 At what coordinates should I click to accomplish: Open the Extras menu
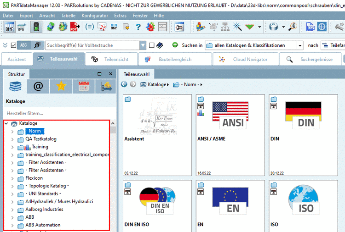pos(120,16)
